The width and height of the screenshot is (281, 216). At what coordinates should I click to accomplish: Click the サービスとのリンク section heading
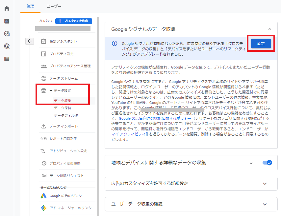[53, 187]
